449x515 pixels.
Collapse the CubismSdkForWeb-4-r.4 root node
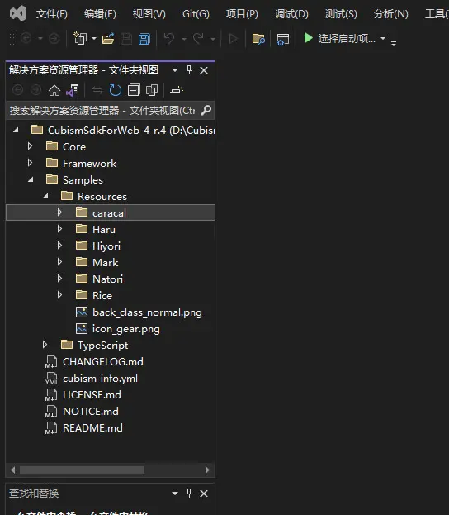[16, 130]
